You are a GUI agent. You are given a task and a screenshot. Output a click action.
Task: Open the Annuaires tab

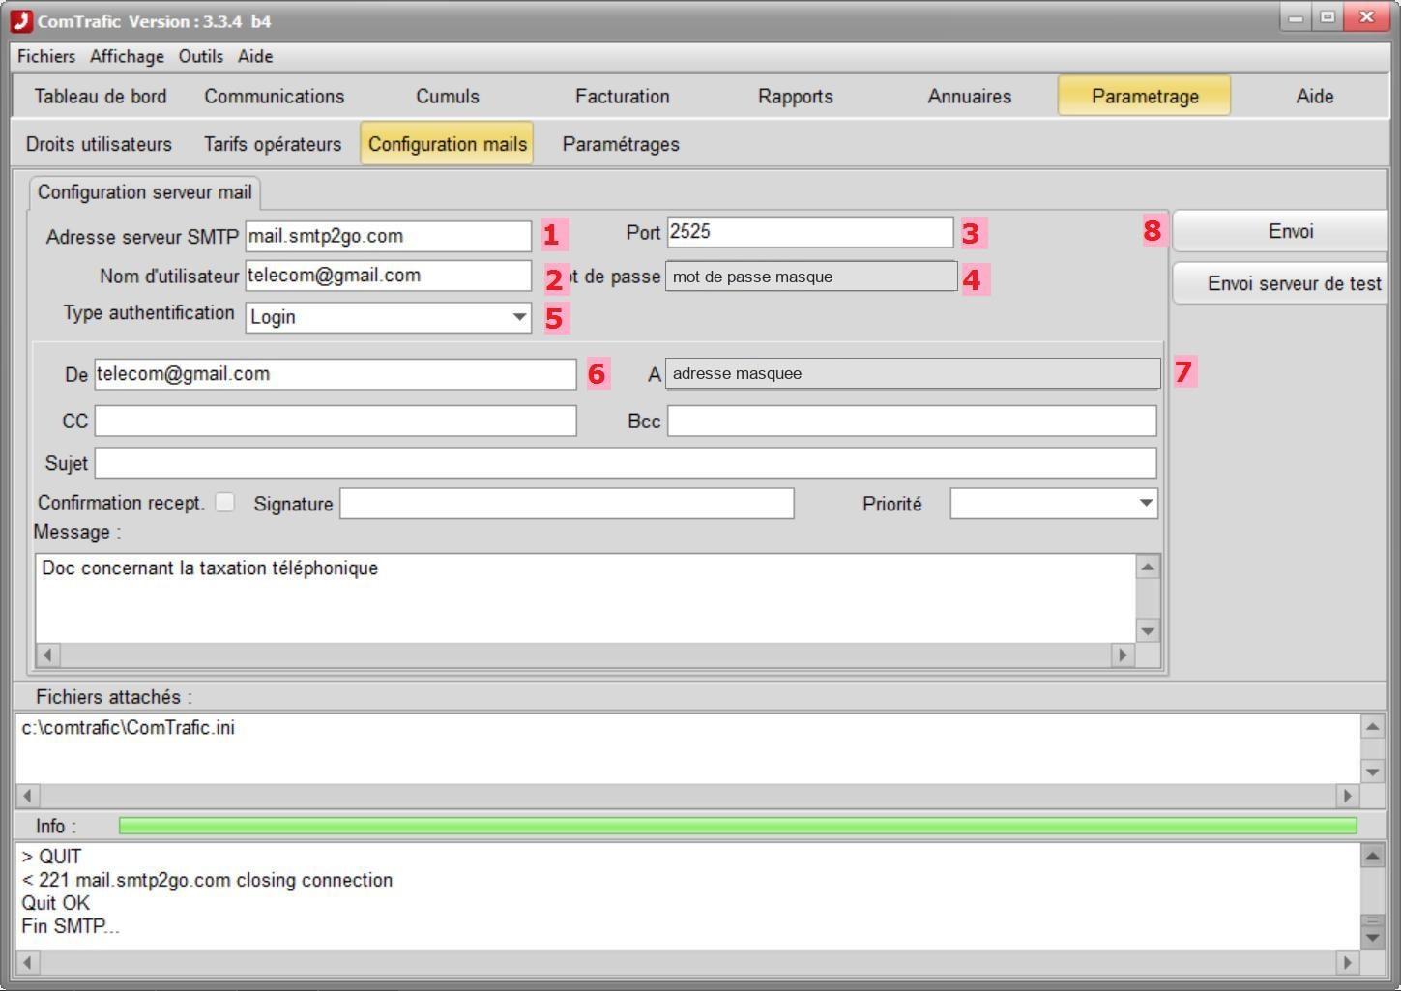pos(970,96)
